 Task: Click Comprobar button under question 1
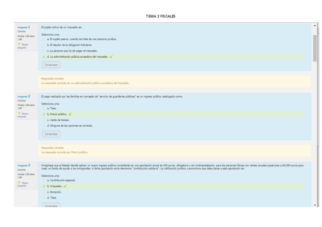(x=51, y=65)
